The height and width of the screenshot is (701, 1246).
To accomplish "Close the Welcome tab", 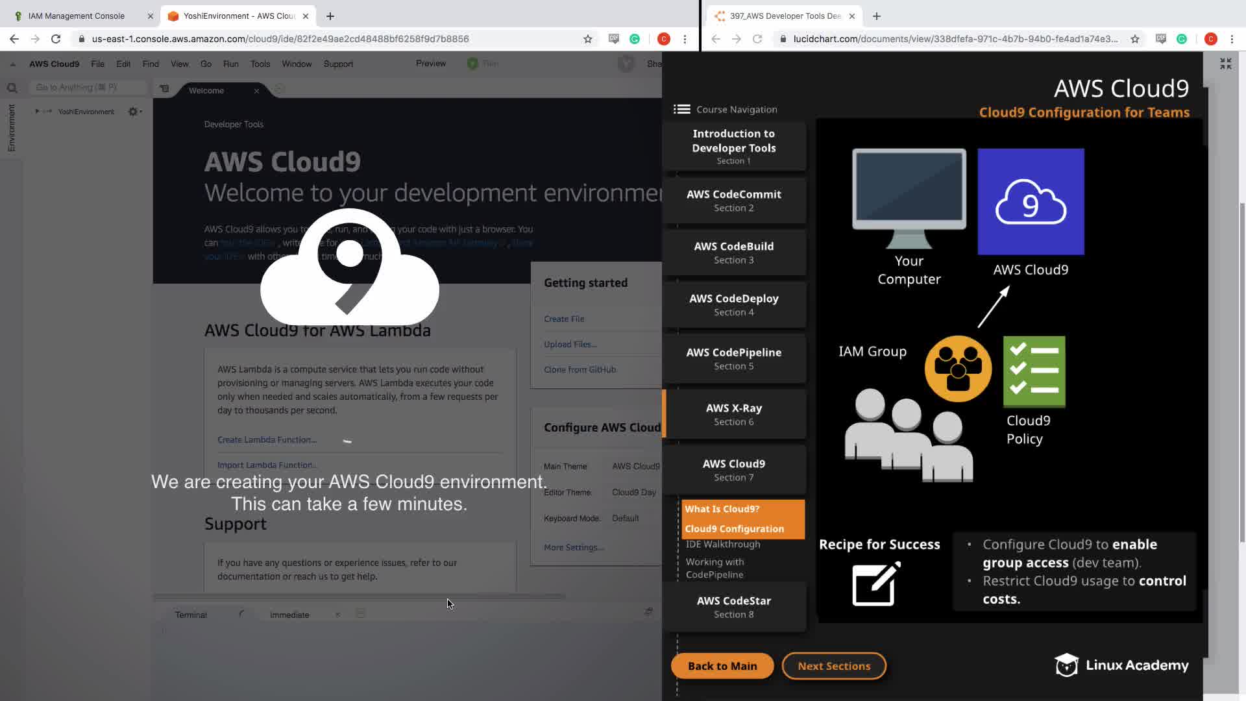I will 256,91.
